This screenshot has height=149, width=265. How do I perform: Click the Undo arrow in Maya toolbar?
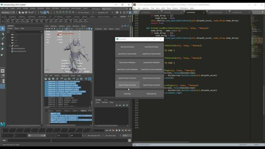tap(29, 12)
